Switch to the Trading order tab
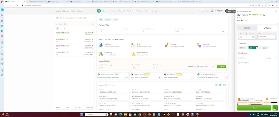Screen dimensions: 279x117 (247, 28)
